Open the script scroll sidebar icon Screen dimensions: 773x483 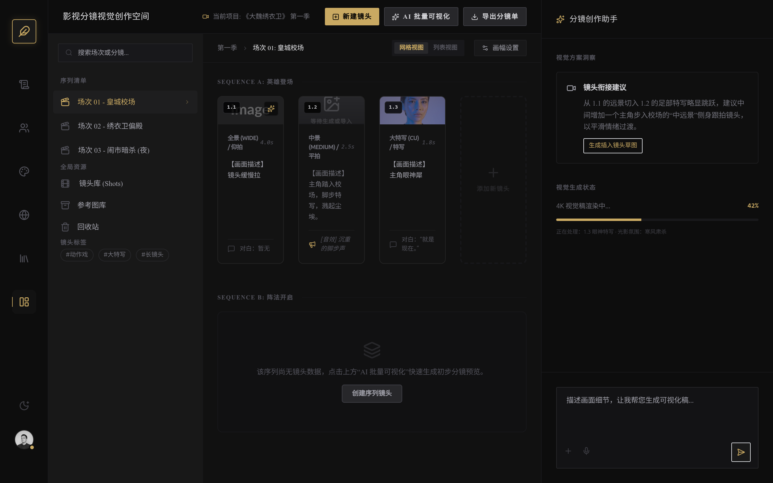[24, 85]
